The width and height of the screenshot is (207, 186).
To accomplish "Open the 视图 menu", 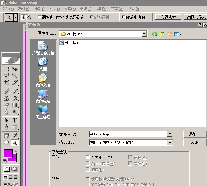I will [x=101, y=9].
